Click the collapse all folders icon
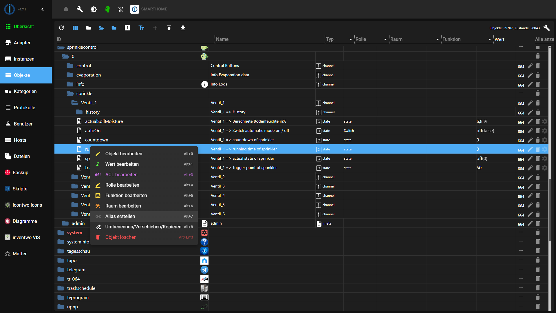This screenshot has height=313, width=556. coord(89,28)
